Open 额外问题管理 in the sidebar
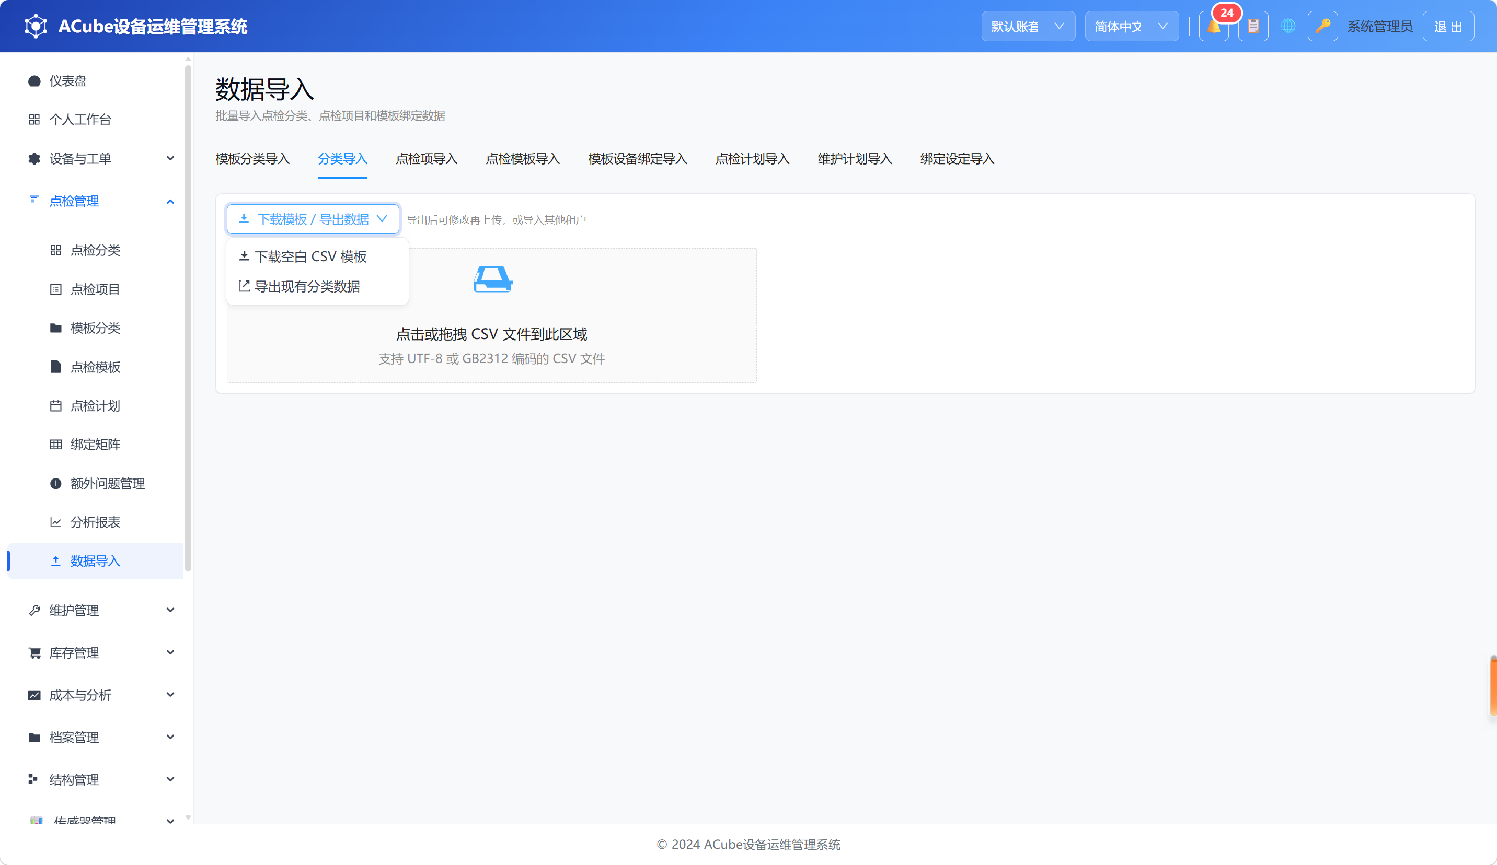The width and height of the screenshot is (1497, 865). (95, 483)
